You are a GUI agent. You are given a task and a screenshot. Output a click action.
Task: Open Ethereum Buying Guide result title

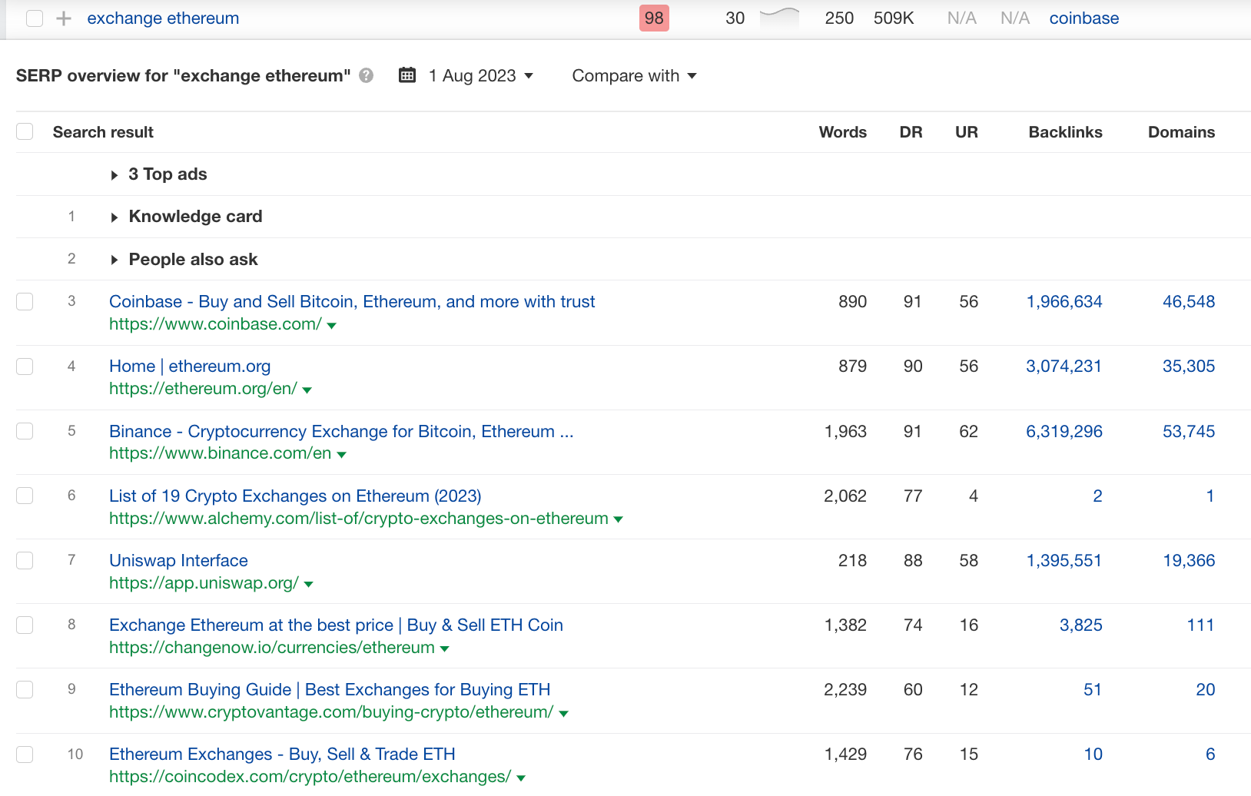pyautogui.click(x=330, y=689)
